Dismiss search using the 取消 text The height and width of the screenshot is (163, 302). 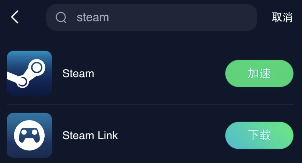click(x=282, y=17)
